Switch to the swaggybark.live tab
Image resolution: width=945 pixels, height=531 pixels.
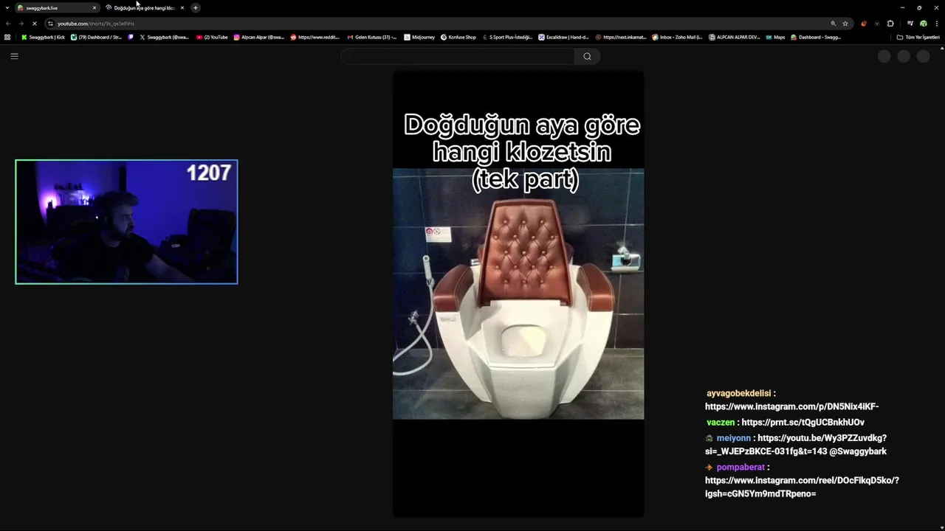tap(58, 7)
